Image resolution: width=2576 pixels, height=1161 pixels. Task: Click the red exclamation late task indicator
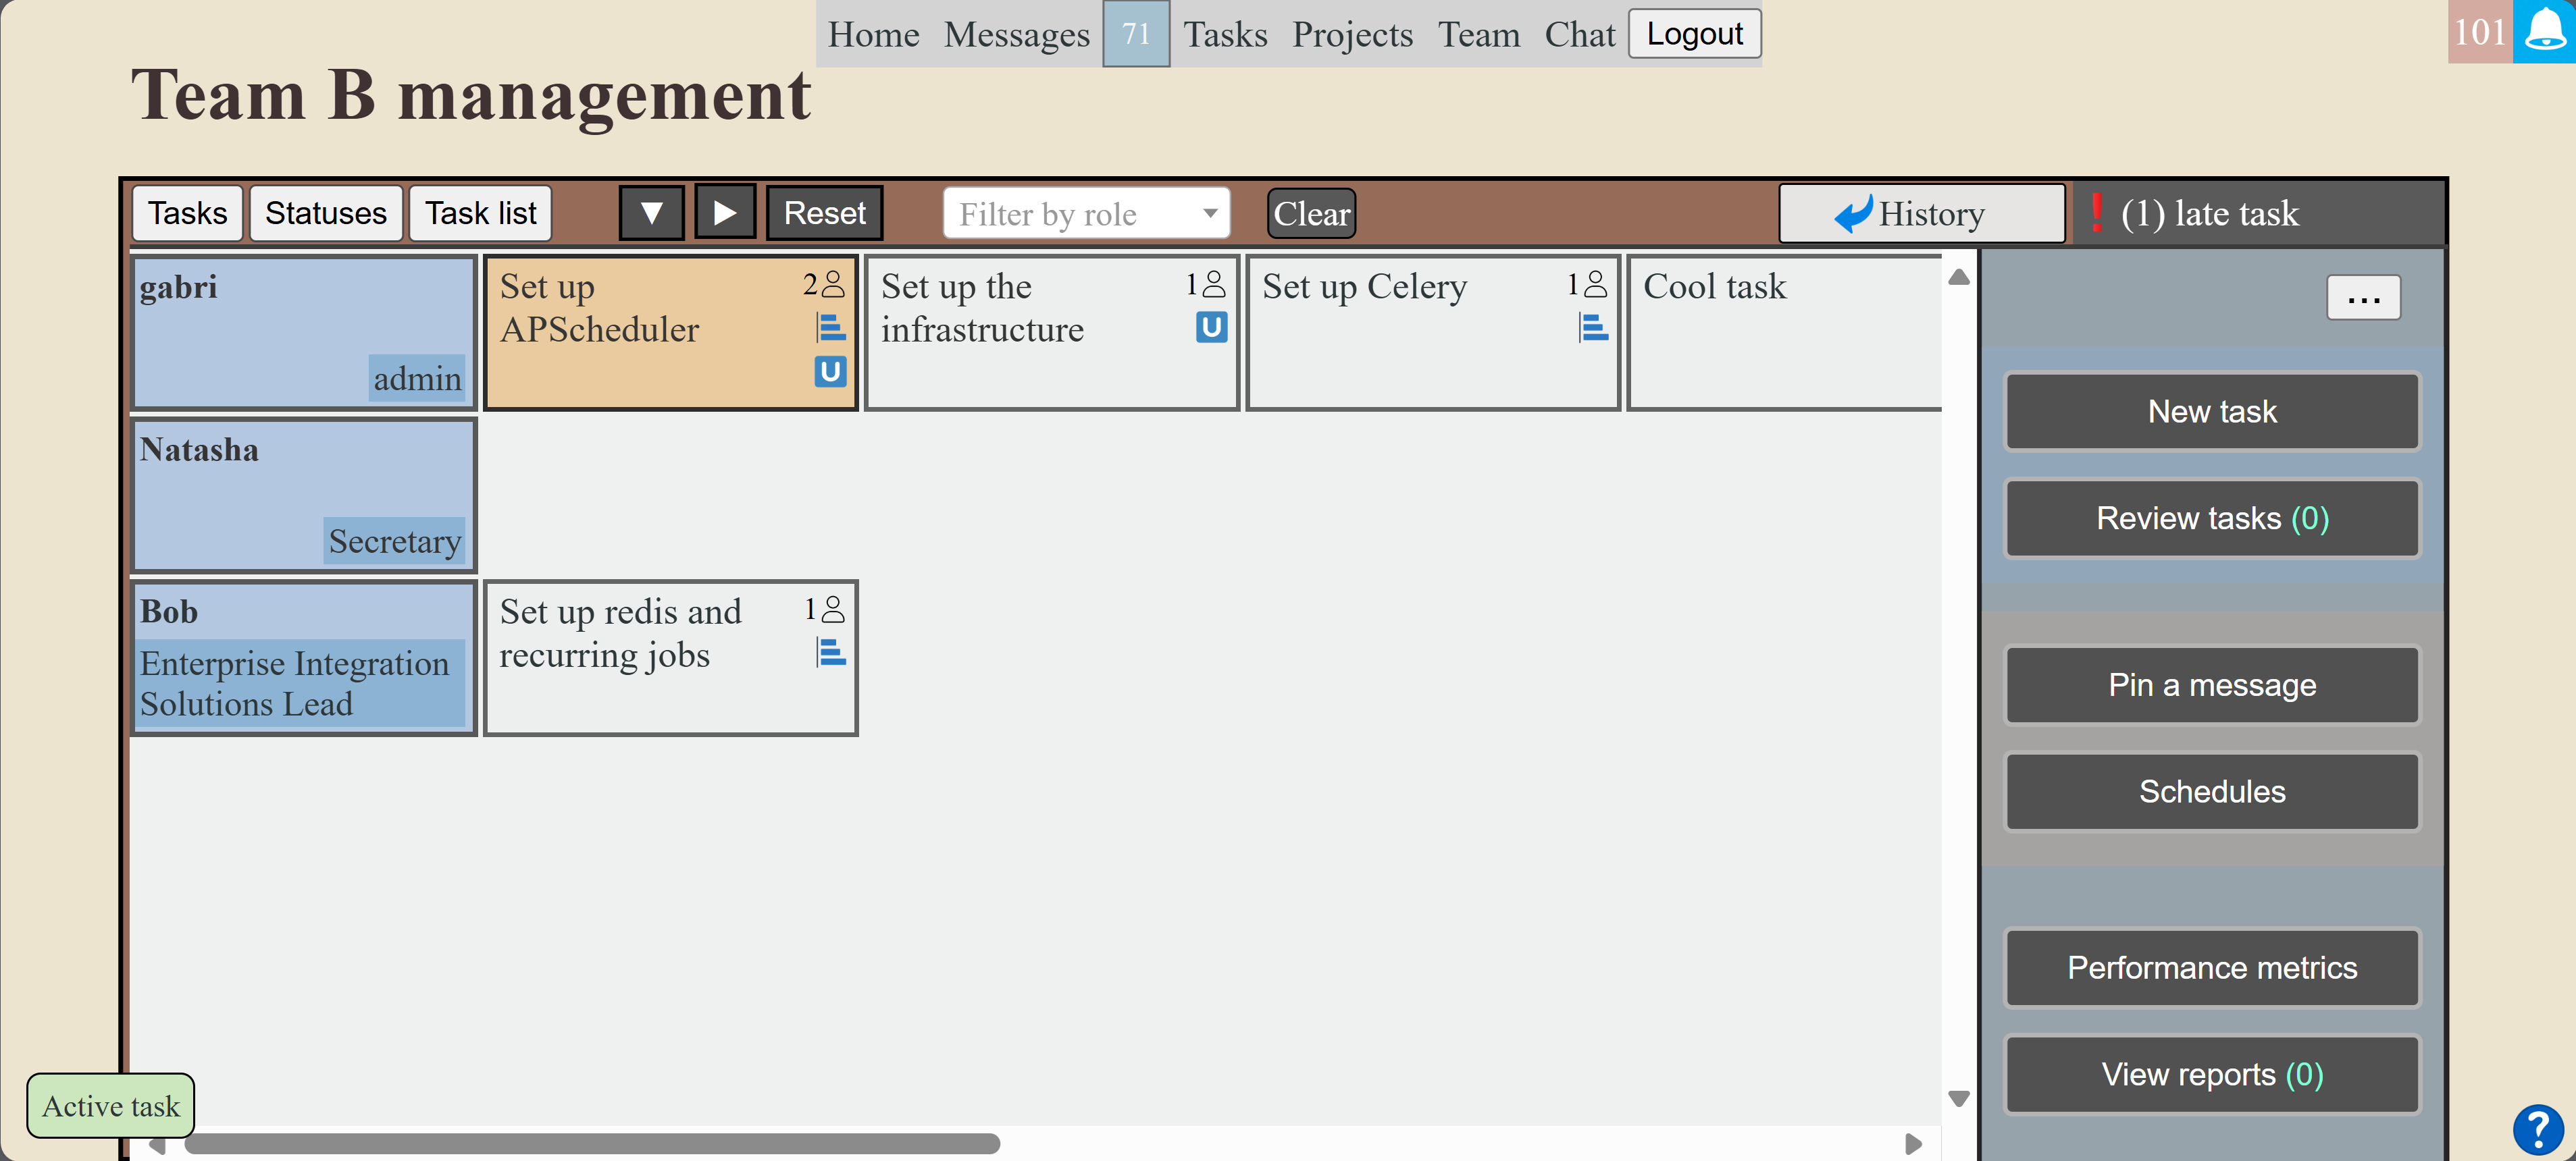2097,213
